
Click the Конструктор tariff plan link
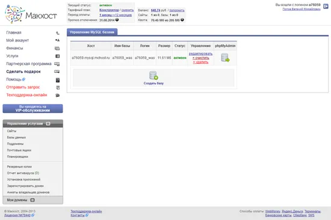point(109,10)
